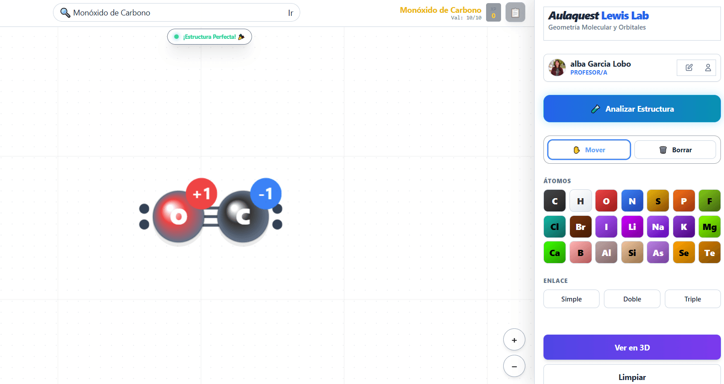The image size is (724, 384).
Task: Activate the Borrar tool
Action: click(x=675, y=150)
